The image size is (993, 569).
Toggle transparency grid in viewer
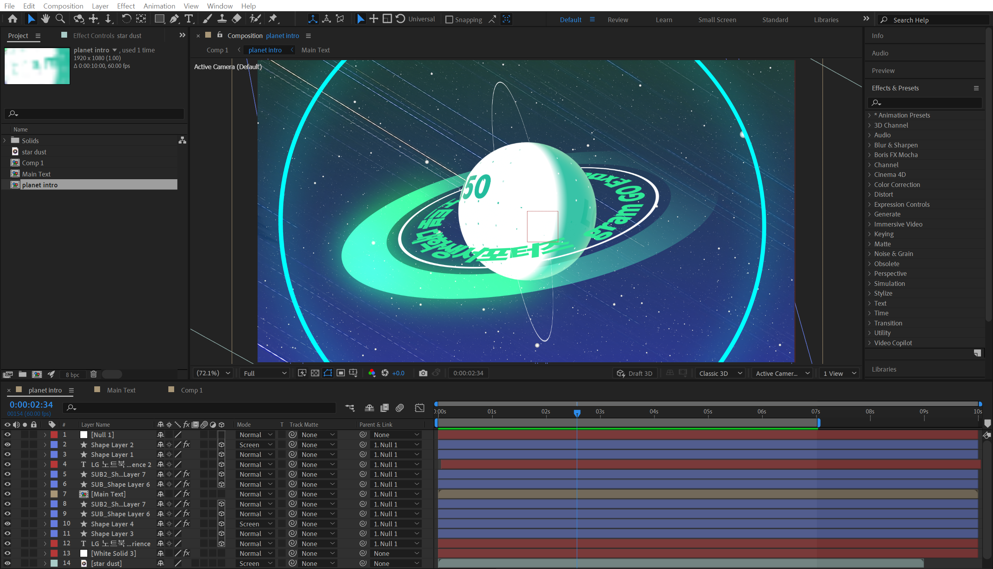pos(315,373)
